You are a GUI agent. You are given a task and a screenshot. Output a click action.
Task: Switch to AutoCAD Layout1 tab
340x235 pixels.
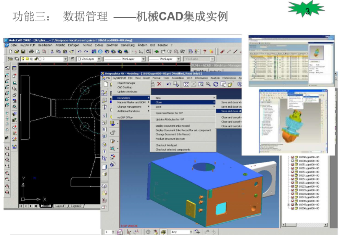[x=60, y=206]
